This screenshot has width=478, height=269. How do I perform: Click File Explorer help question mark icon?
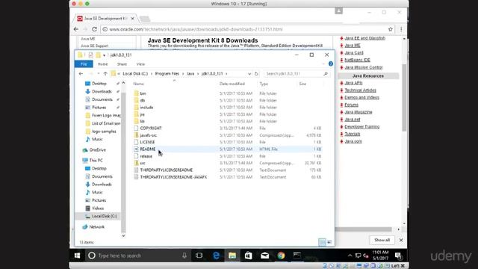[x=331, y=64]
